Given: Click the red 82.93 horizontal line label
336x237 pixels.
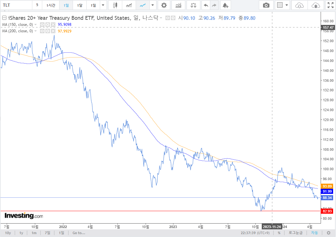Looking at the screenshot, I should point(327,211).
